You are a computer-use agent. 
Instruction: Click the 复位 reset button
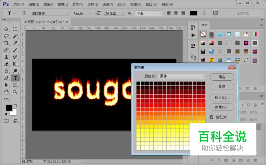point(222,87)
